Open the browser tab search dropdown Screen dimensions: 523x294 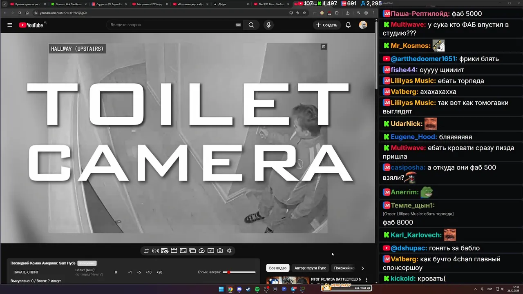coord(4,4)
